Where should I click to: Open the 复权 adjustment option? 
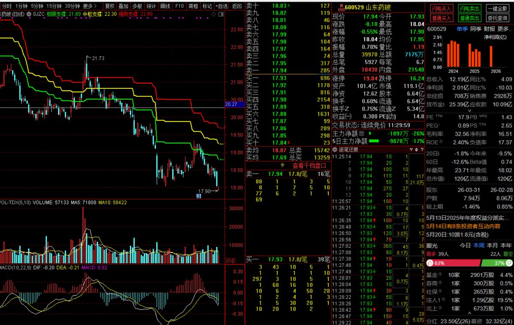[109, 6]
